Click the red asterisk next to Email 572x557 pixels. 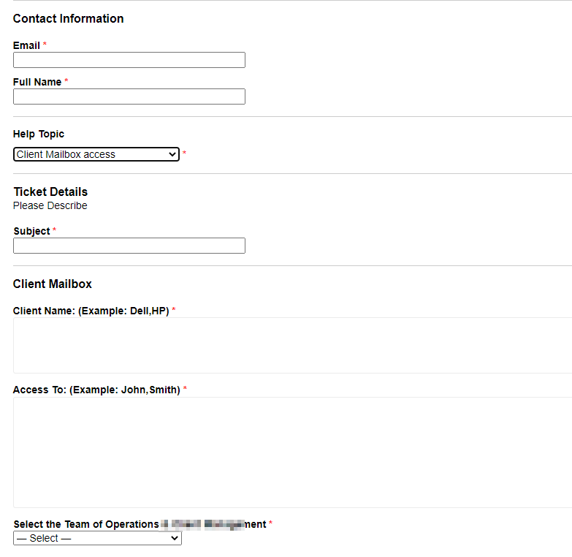[x=45, y=45]
